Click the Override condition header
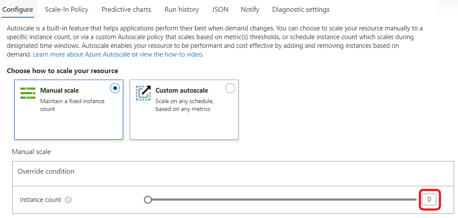 [x=46, y=171]
